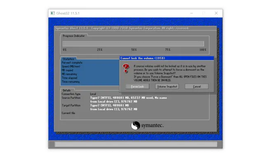272x156 pixels.
Task: Click the 'Source Partition' label
Action: tap(71, 98)
